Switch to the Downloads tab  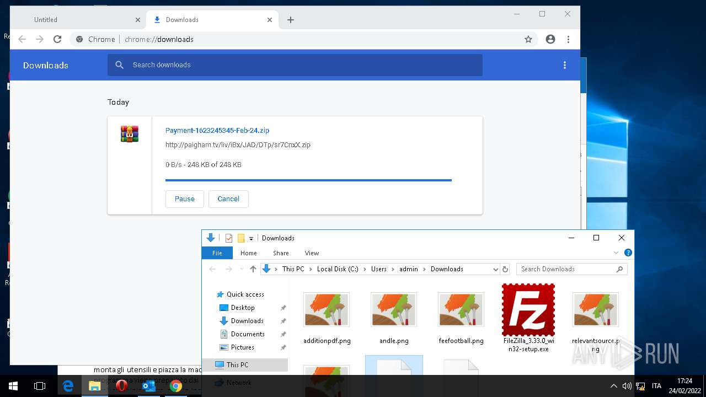click(x=212, y=20)
